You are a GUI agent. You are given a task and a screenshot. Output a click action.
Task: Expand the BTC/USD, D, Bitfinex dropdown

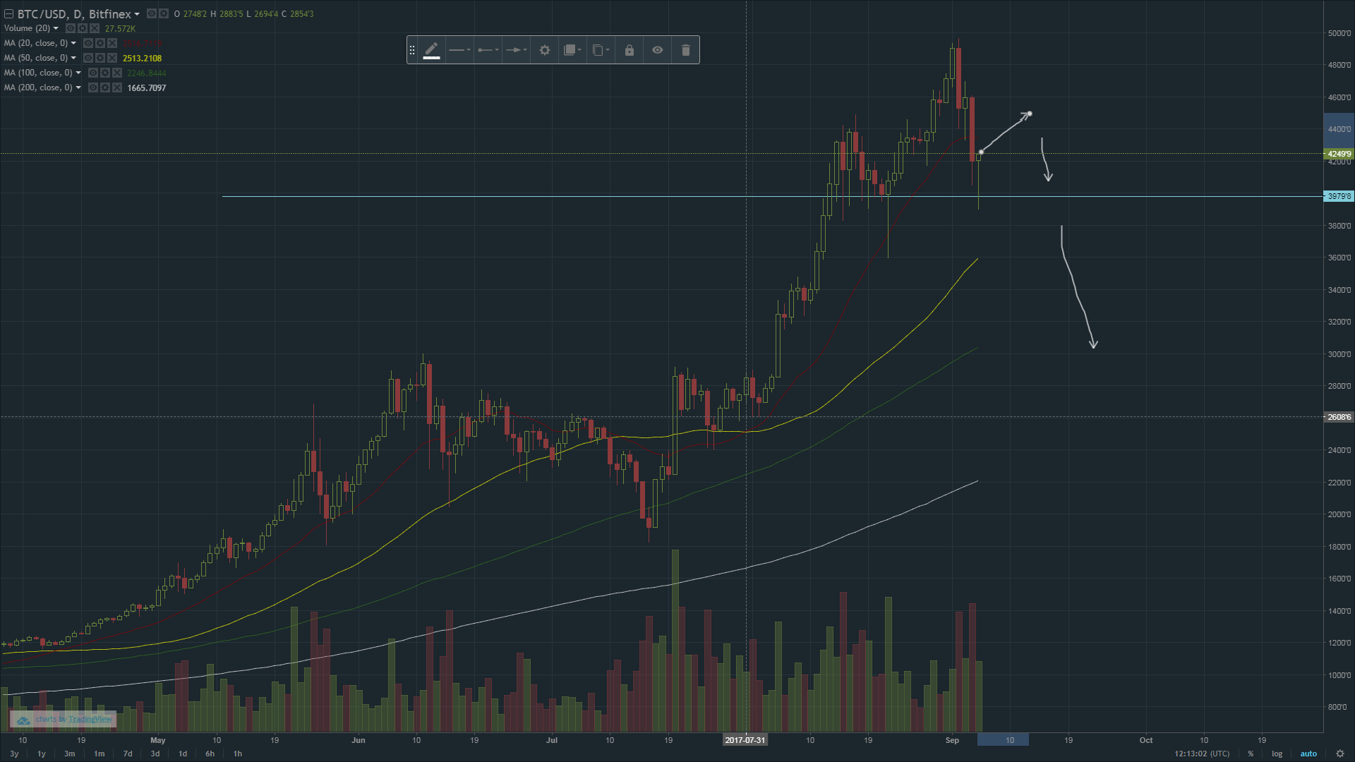coord(137,14)
